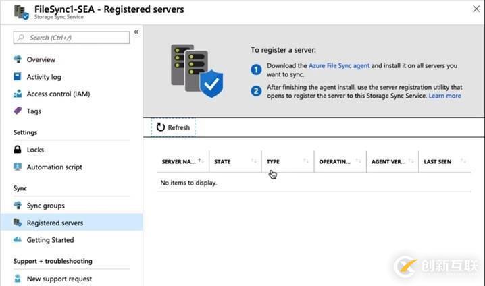This screenshot has height=286, width=485.
Task: Click the Registered servers icon
Action: pyautogui.click(x=18, y=223)
